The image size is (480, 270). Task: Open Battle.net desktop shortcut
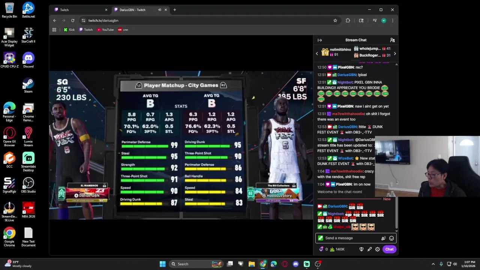28,10
